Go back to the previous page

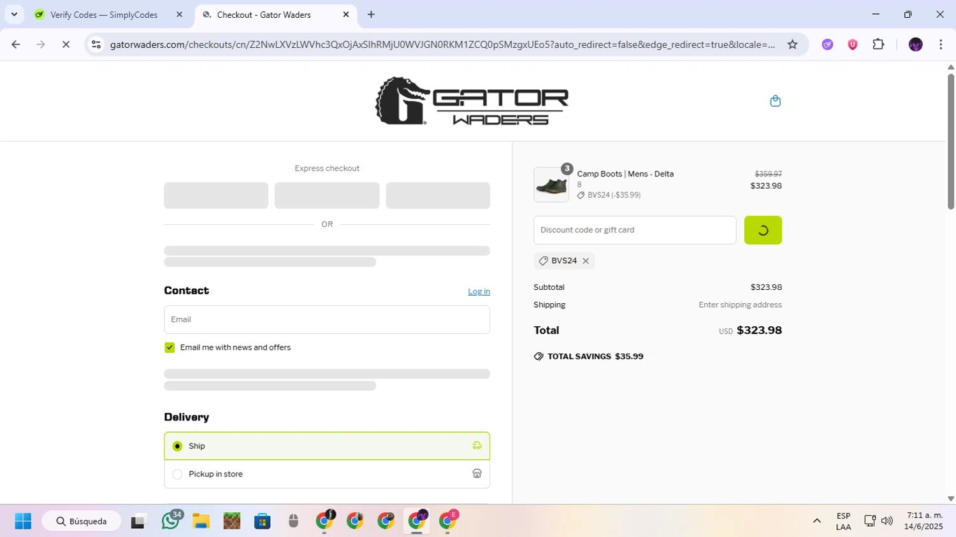(16, 45)
